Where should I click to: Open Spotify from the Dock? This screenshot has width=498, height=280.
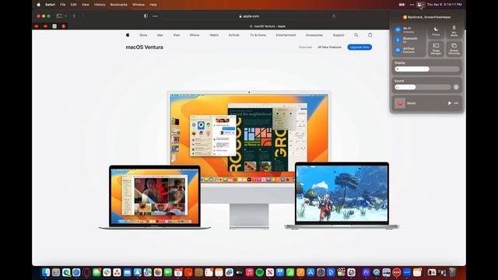click(x=259, y=272)
